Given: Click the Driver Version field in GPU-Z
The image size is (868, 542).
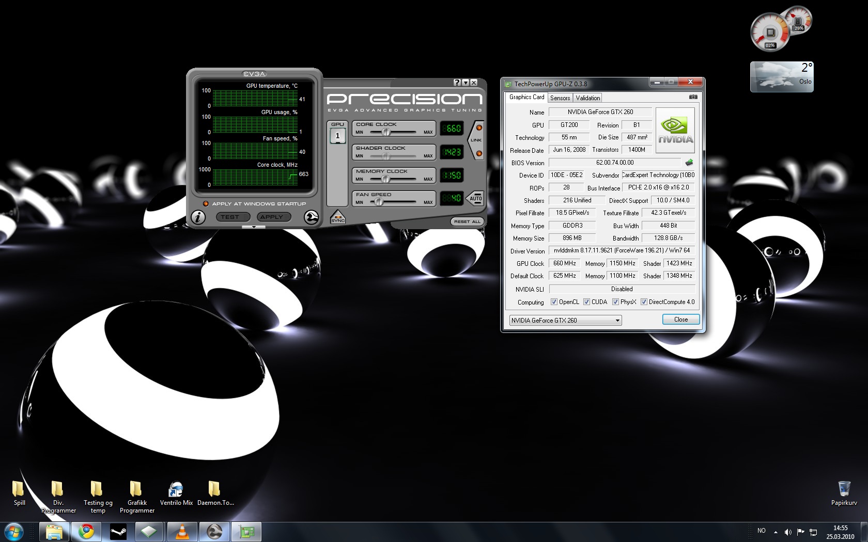Looking at the screenshot, I should click(622, 250).
